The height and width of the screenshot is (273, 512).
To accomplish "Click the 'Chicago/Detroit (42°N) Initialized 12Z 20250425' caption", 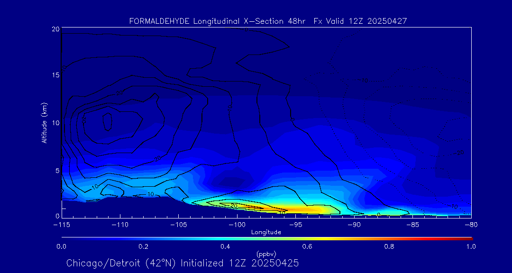I will click(183, 263).
